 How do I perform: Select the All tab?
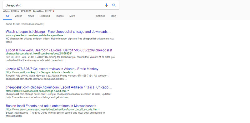(7, 16)
